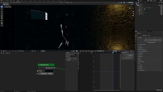The image size is (163, 92).
Task: Select the Transform tool
Action: point(2,18)
